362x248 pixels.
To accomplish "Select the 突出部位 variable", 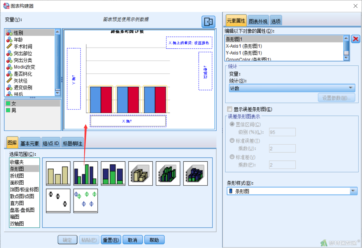I will (x=30, y=53).
